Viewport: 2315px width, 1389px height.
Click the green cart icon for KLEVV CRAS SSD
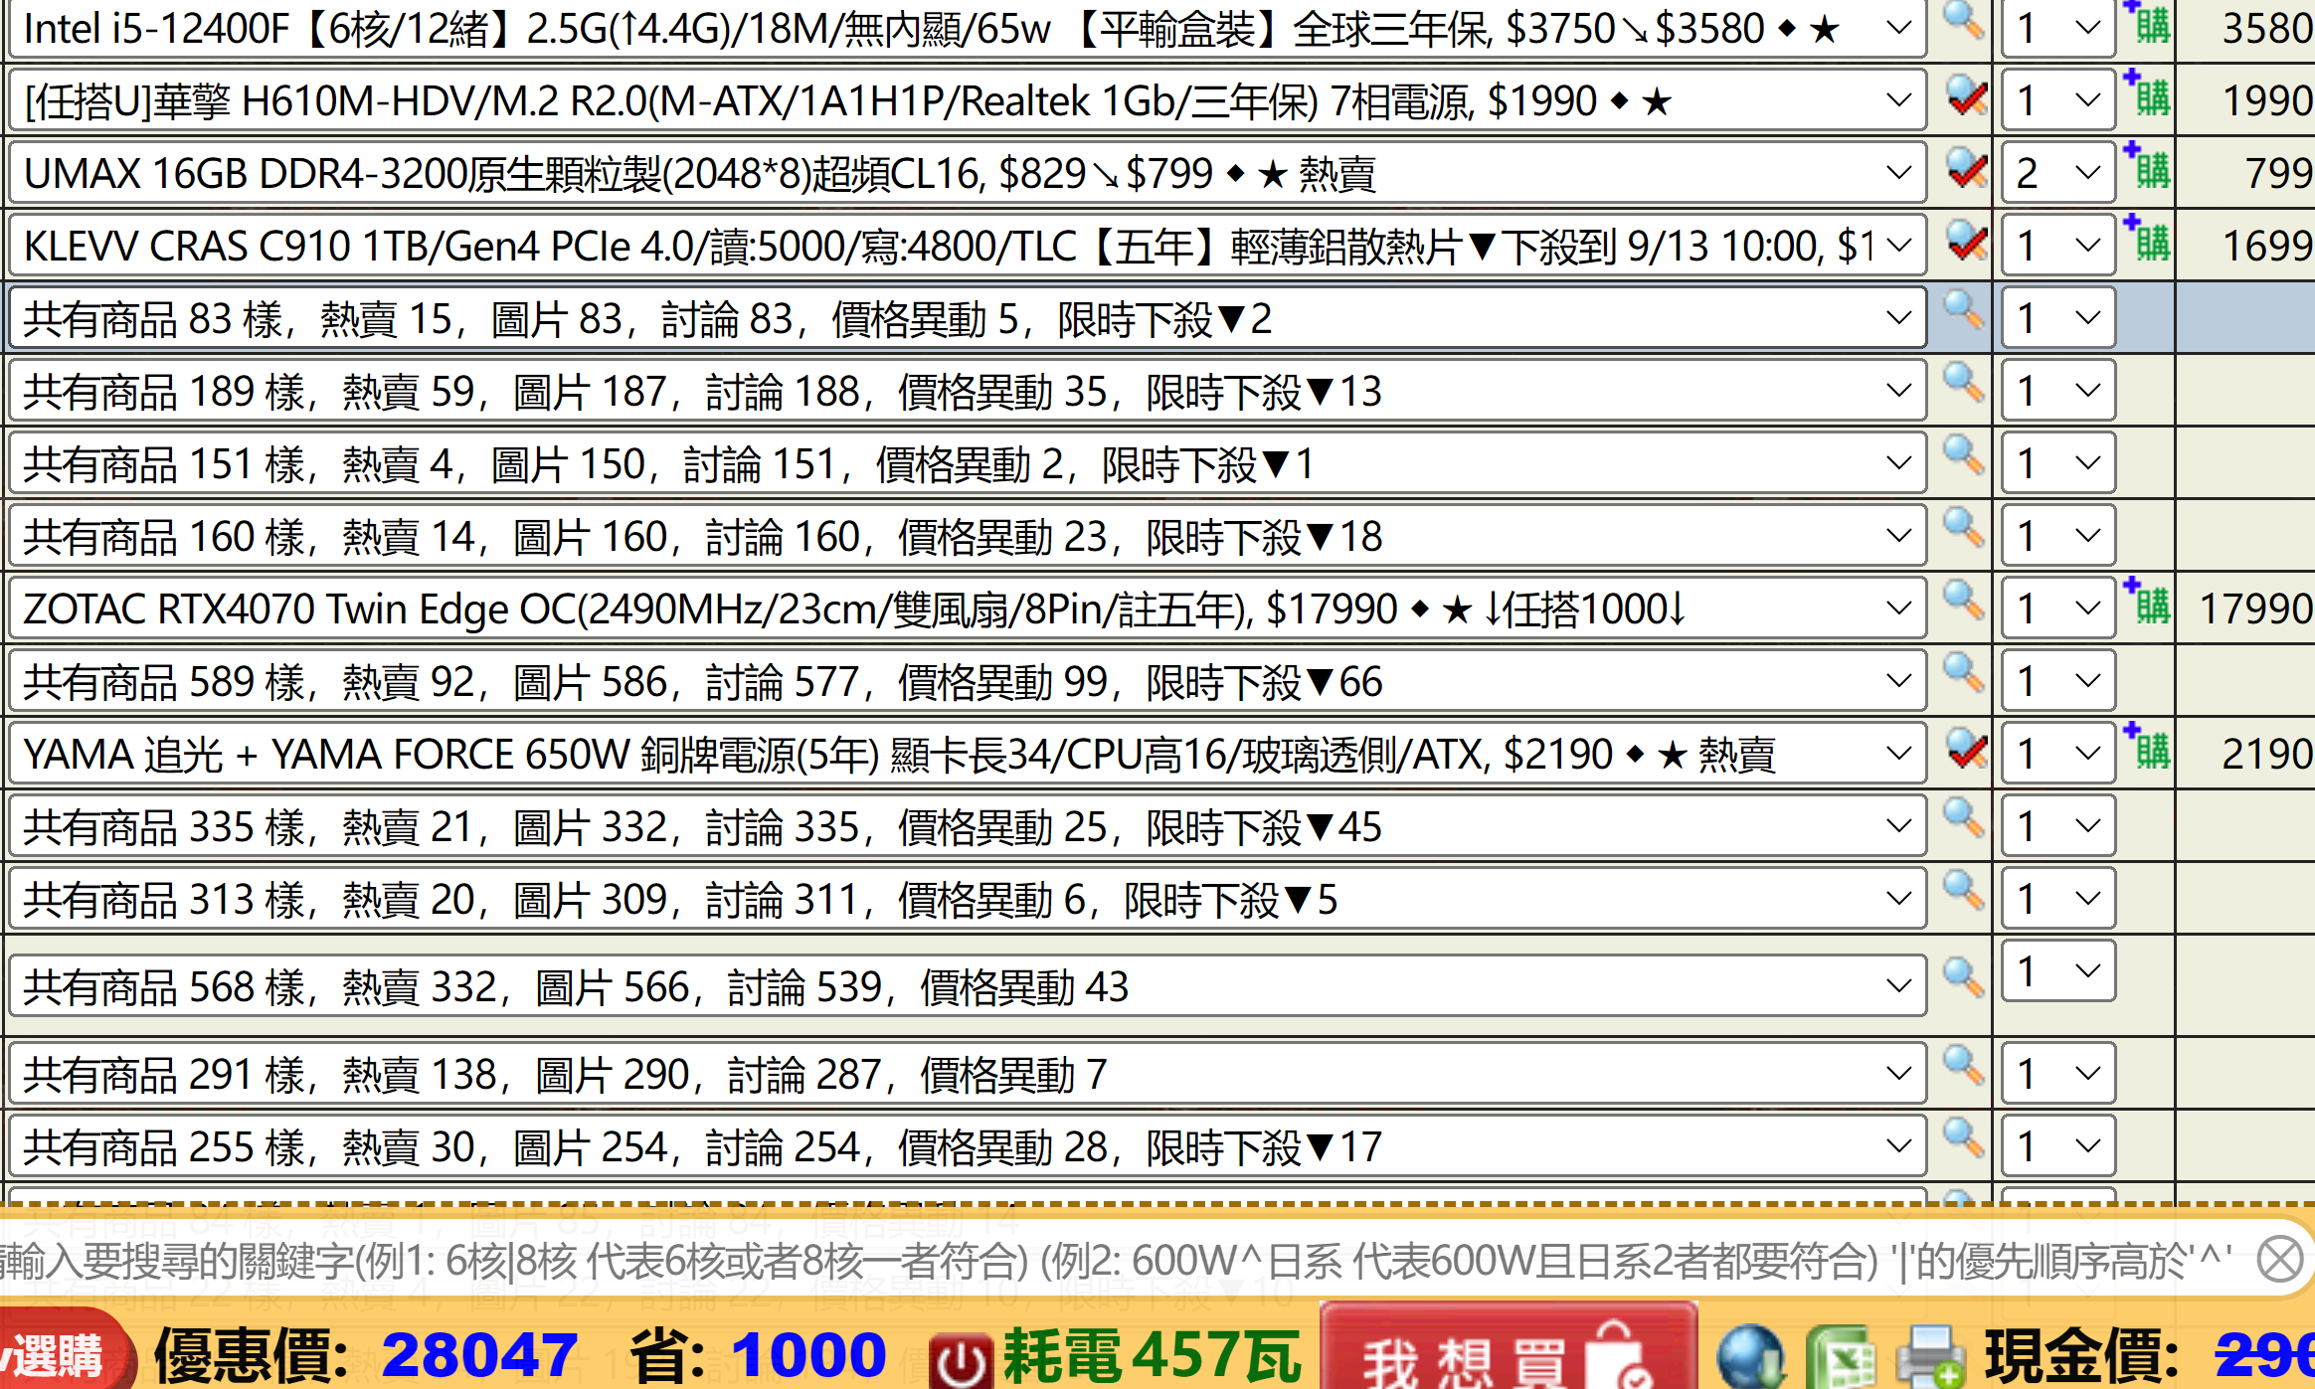[2147, 240]
